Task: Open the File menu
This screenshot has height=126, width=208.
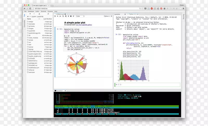Action: (x=25, y=11)
